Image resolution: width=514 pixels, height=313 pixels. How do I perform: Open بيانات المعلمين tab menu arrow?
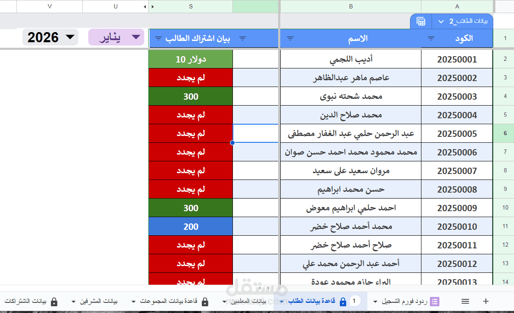(225, 302)
